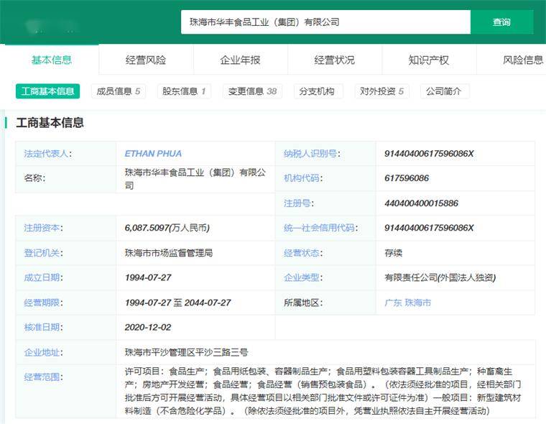546x424 pixels.
Task: Select registration number 440400400015886
Action: 421,203
